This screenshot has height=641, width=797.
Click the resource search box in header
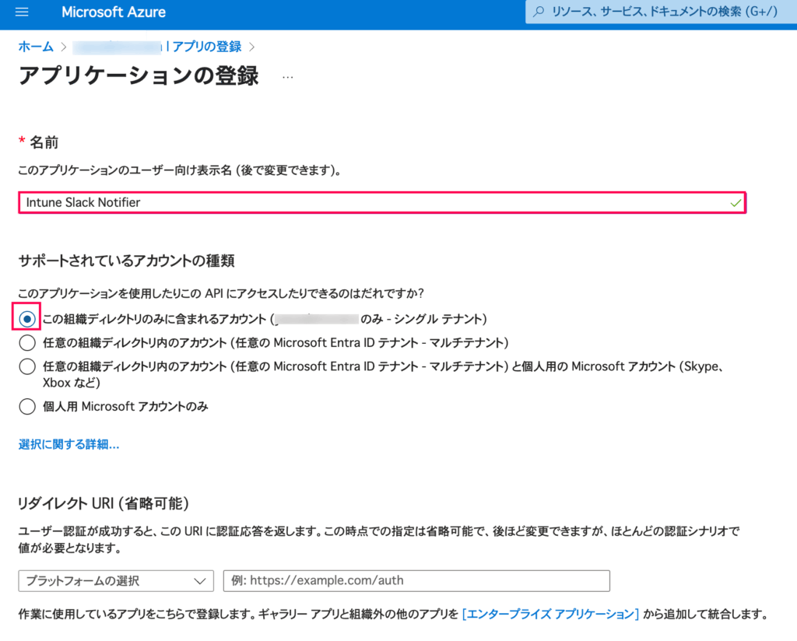pos(662,12)
